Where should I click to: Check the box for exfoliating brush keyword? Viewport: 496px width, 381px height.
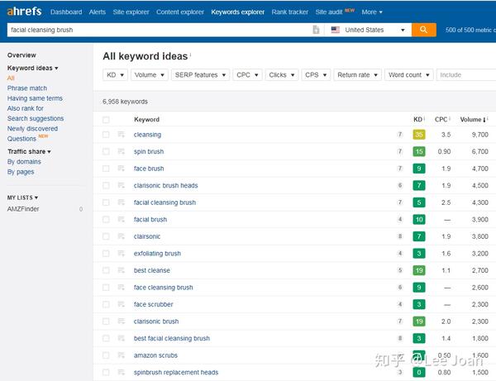point(106,253)
